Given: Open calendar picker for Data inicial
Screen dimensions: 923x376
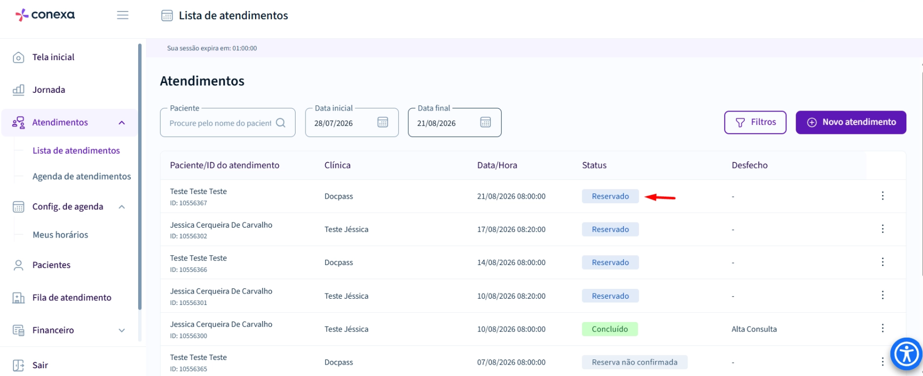Looking at the screenshot, I should pos(383,122).
